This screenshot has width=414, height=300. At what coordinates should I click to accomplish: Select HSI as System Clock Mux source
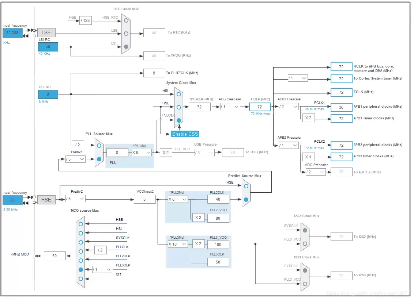(x=178, y=94)
